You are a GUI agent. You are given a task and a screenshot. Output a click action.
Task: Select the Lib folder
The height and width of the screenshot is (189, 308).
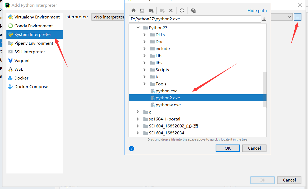(156, 56)
